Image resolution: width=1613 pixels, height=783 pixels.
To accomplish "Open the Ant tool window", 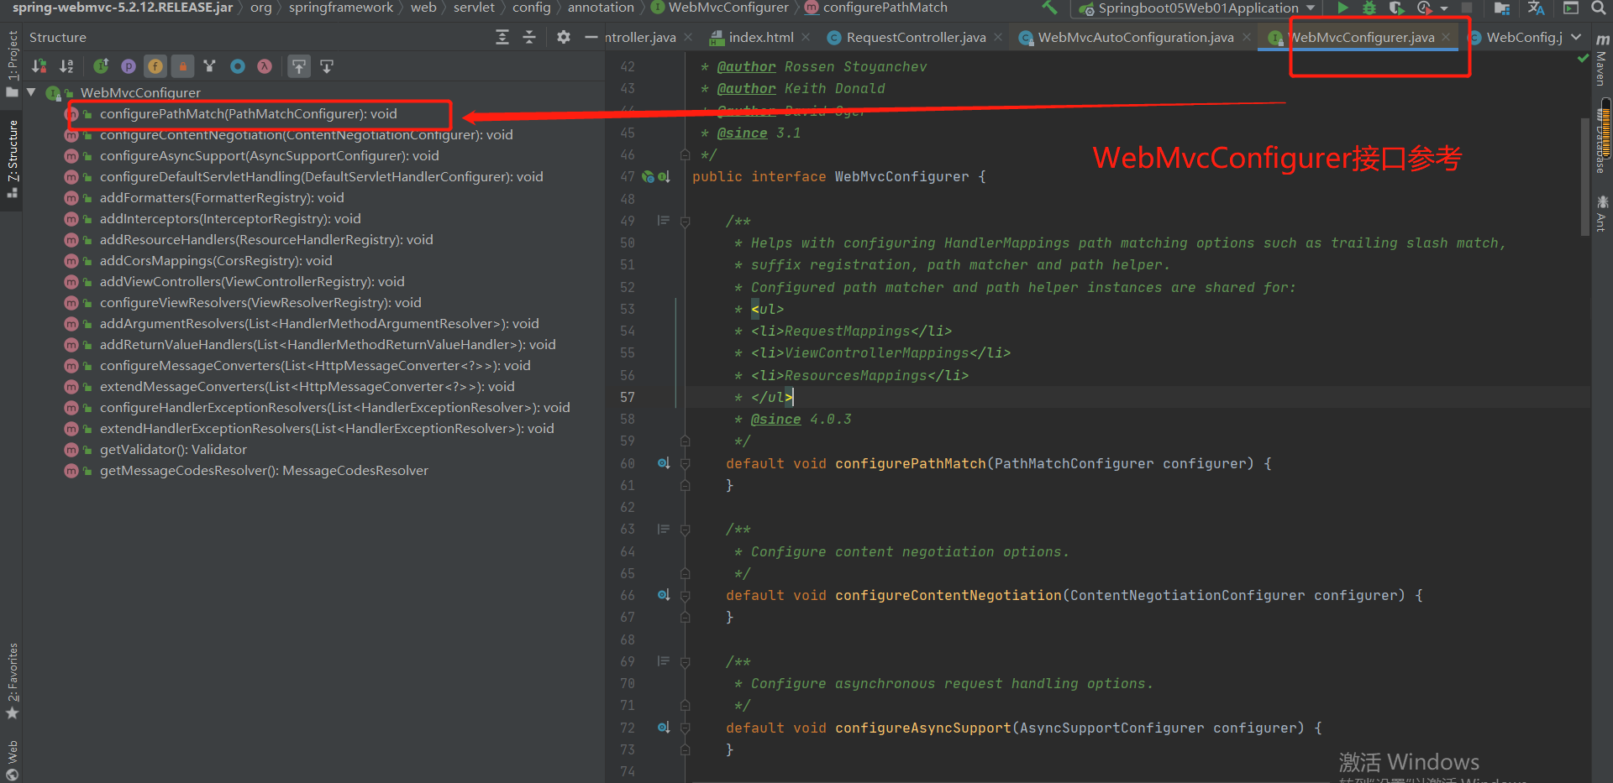I will [1602, 213].
